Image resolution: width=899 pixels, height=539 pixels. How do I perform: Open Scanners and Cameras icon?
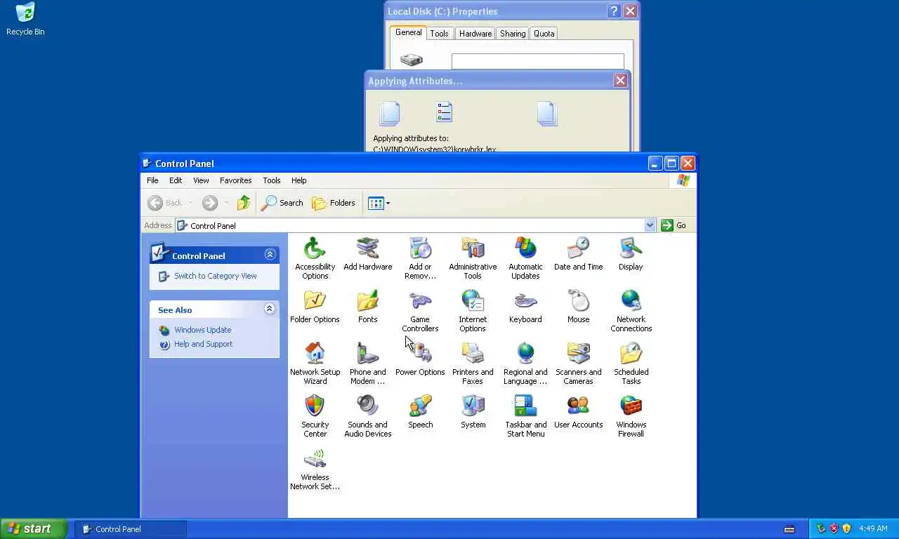pos(578,354)
